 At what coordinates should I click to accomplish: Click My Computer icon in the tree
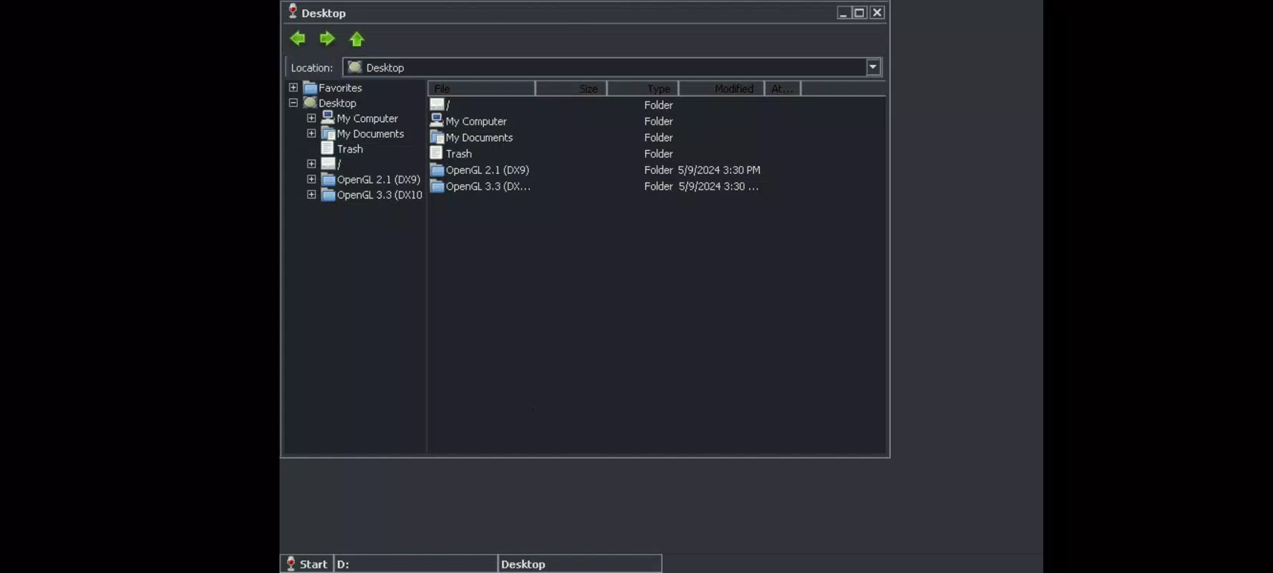coord(328,118)
